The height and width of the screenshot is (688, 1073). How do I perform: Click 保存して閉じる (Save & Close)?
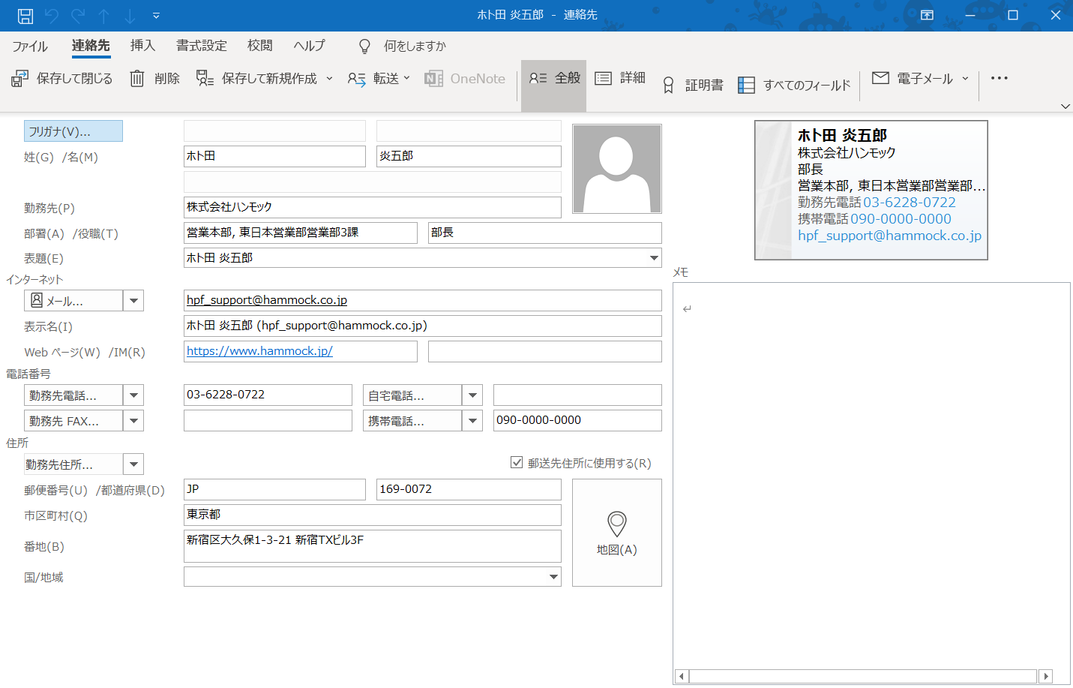62,79
